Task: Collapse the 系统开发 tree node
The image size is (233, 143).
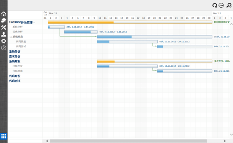Action: pos(11,37)
